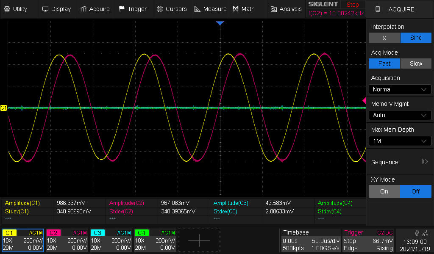The height and width of the screenshot is (254, 434).
Task: Click the network status icon
Action: point(426,233)
